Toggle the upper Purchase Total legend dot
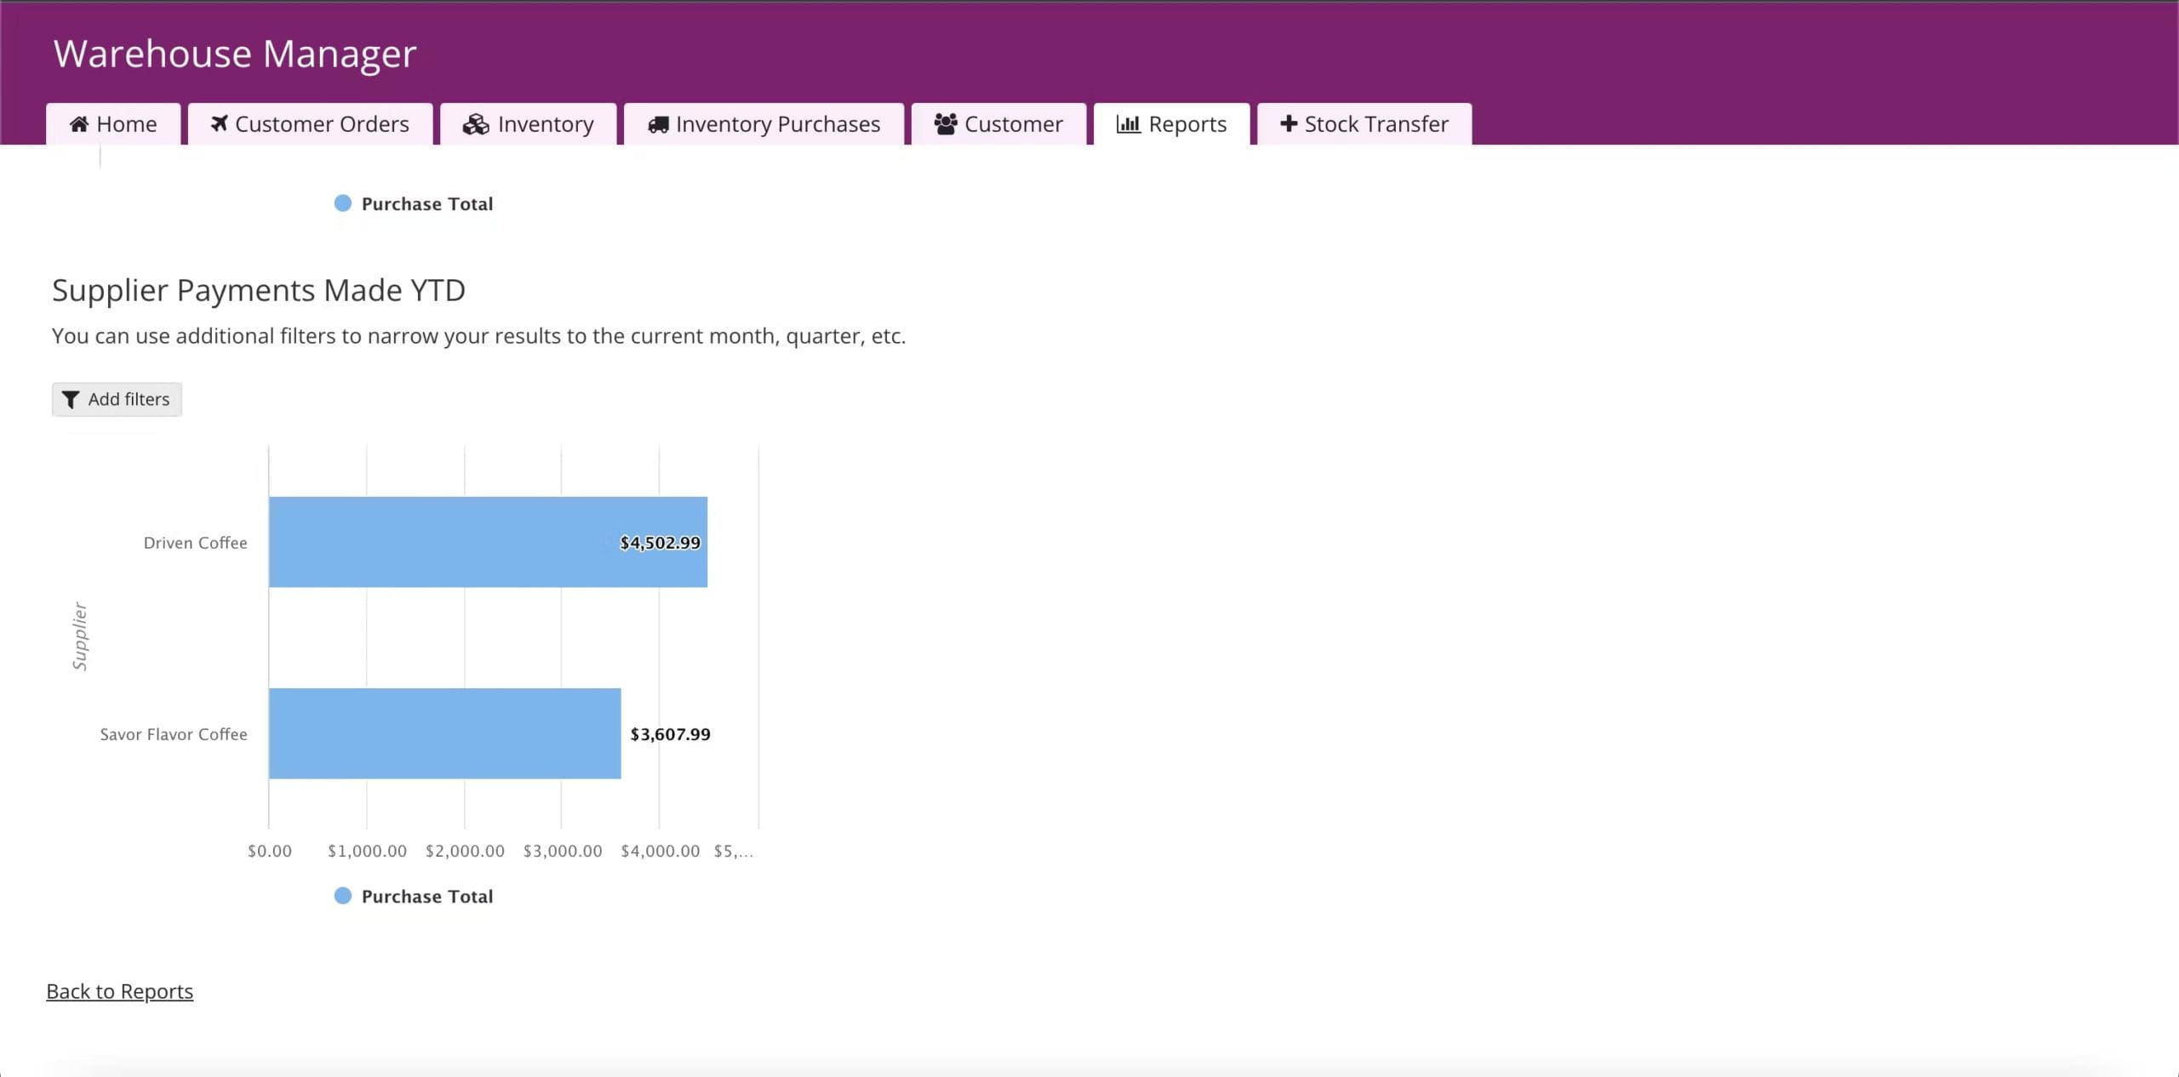 [343, 203]
